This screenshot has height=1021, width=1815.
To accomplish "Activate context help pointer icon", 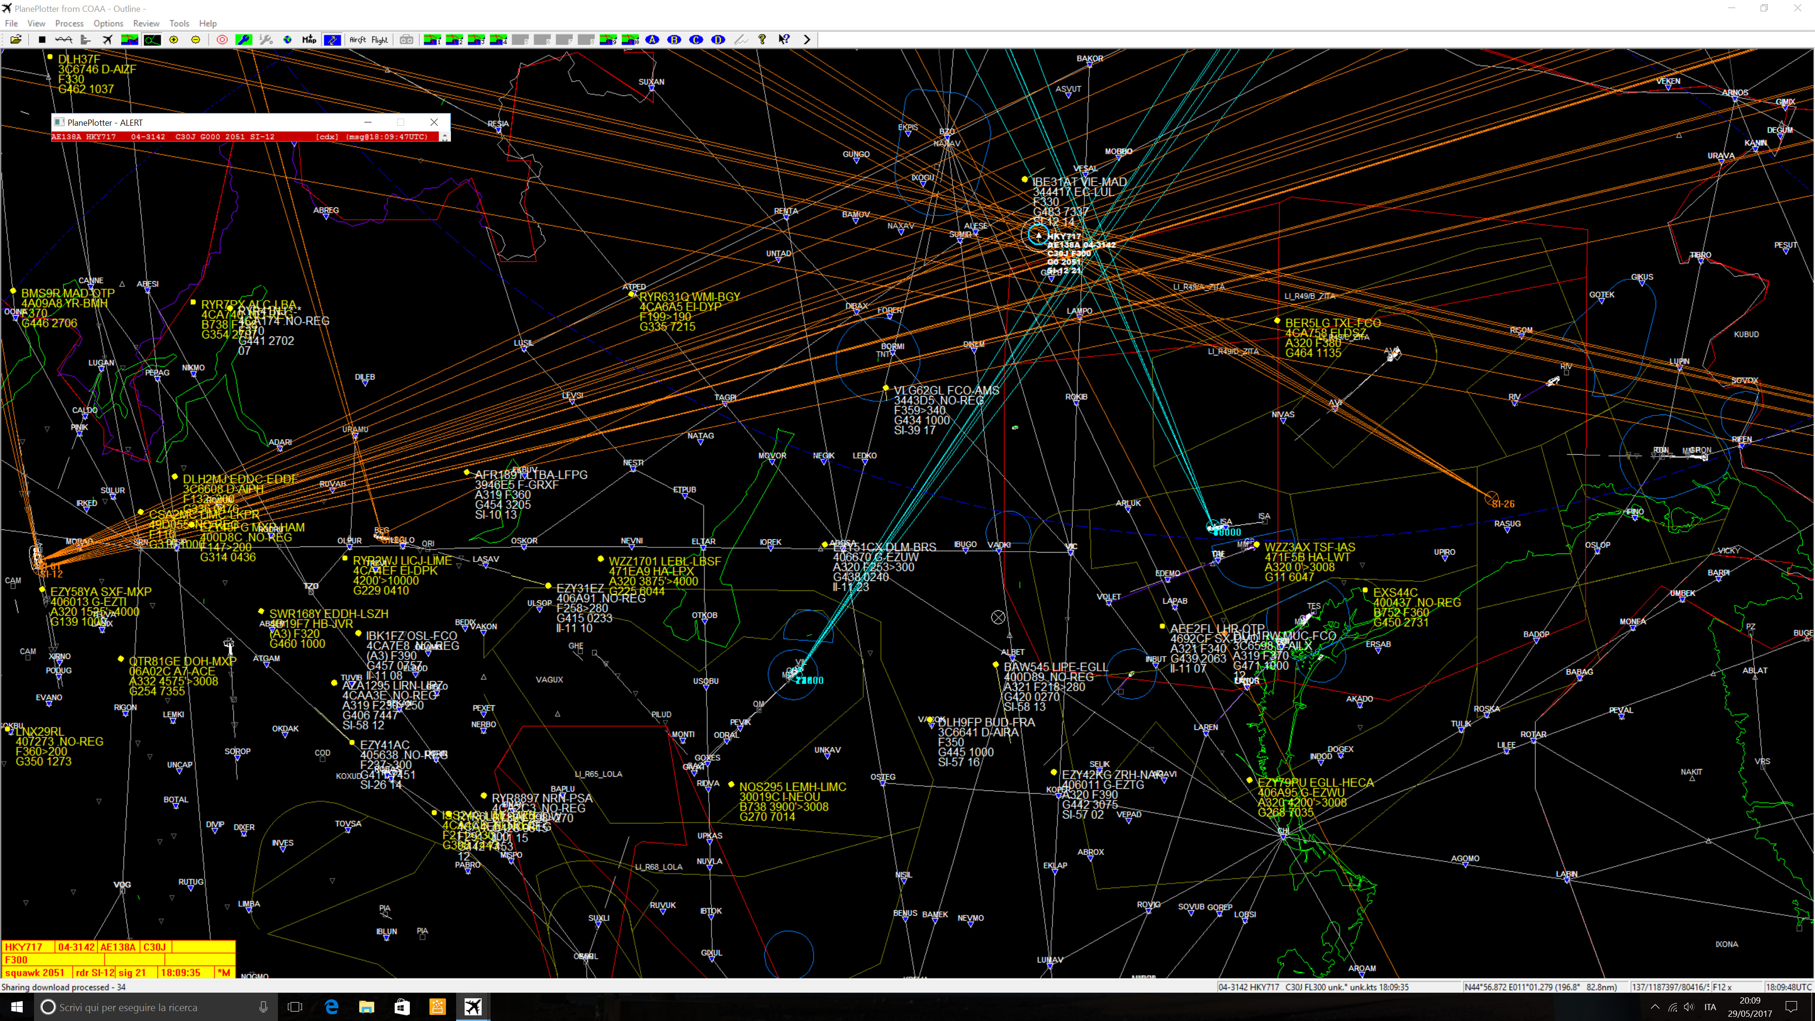I will point(784,39).
